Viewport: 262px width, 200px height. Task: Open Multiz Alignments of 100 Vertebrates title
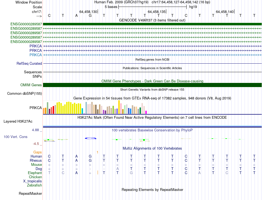pos(152,148)
